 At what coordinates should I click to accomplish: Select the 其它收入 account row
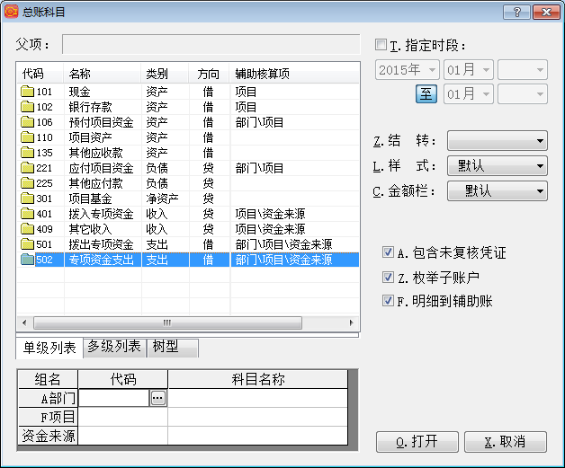(188, 229)
